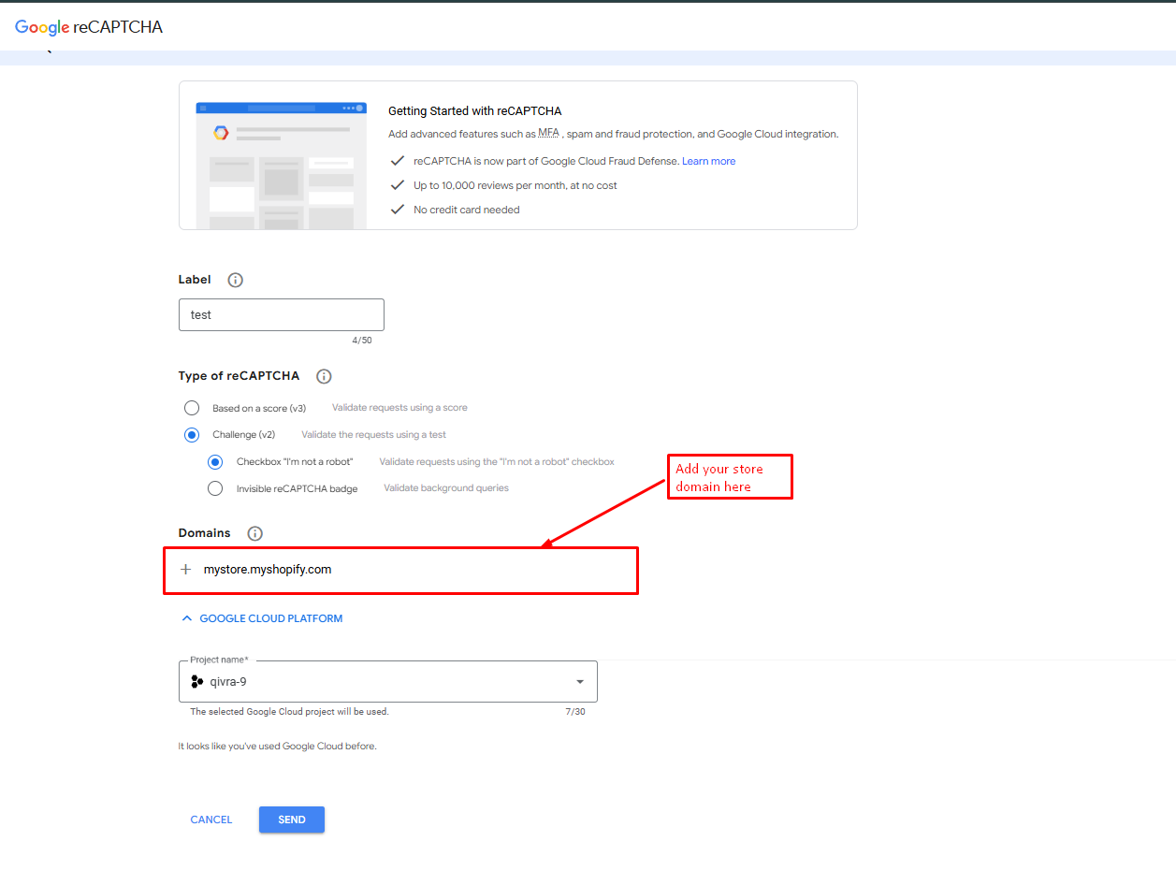
Task: Click the 7/30 character counter
Action: (x=575, y=712)
